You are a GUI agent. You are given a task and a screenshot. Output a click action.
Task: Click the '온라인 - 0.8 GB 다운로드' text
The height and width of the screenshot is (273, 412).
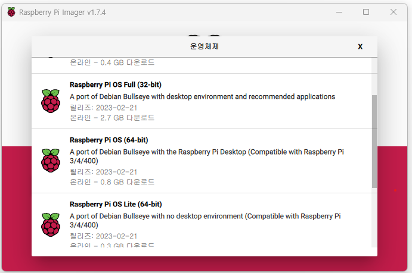coord(112,182)
